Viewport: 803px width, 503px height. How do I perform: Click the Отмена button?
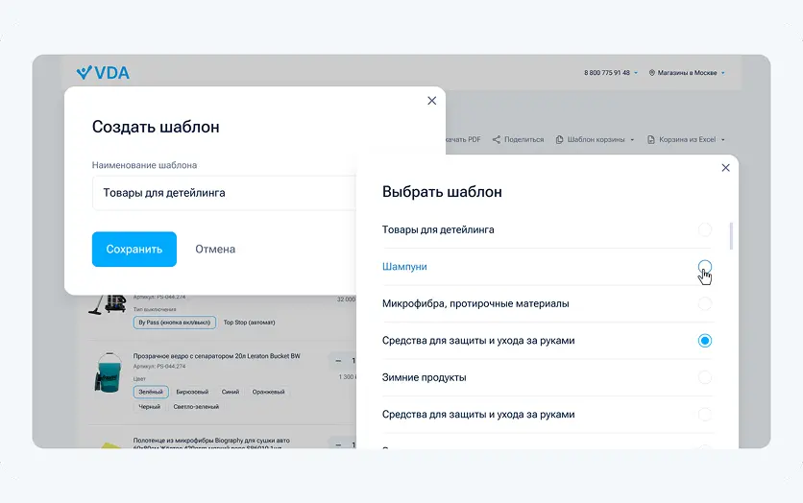coord(215,250)
